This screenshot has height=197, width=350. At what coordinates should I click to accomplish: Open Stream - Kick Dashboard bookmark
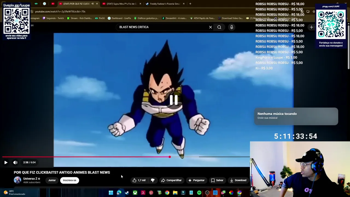pos(79,18)
